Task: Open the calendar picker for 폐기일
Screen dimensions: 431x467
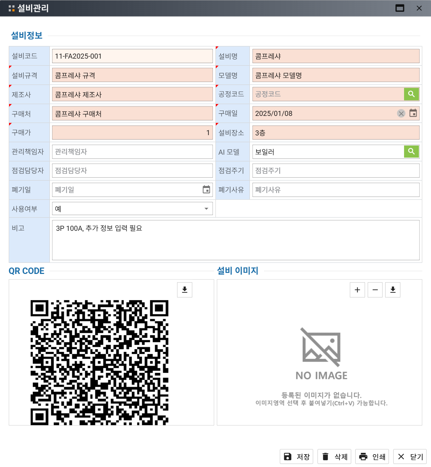Action: (206, 190)
